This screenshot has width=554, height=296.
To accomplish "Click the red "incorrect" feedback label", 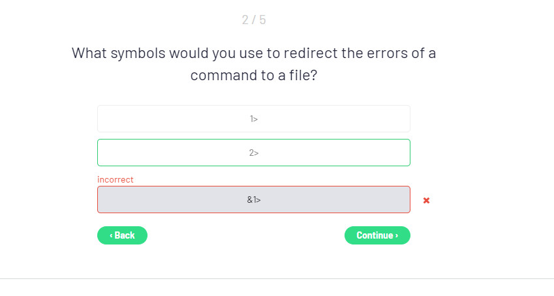I will [x=115, y=179].
